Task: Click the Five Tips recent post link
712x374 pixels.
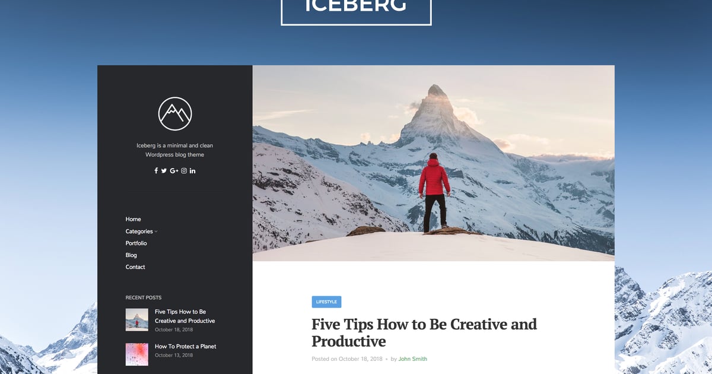Action: (x=185, y=316)
